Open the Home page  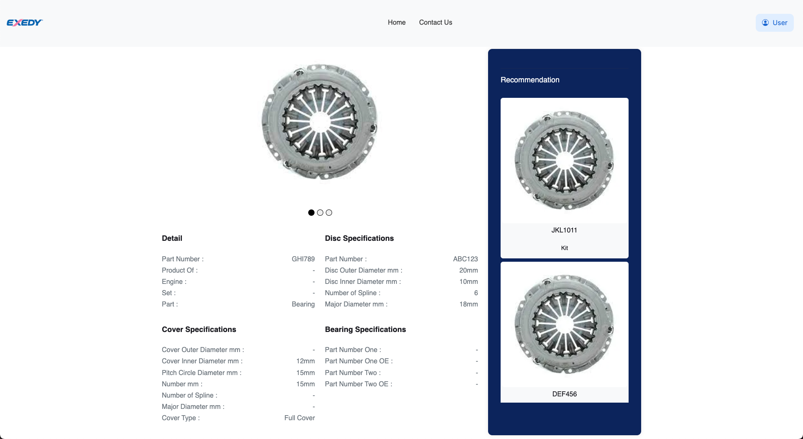pyautogui.click(x=396, y=23)
